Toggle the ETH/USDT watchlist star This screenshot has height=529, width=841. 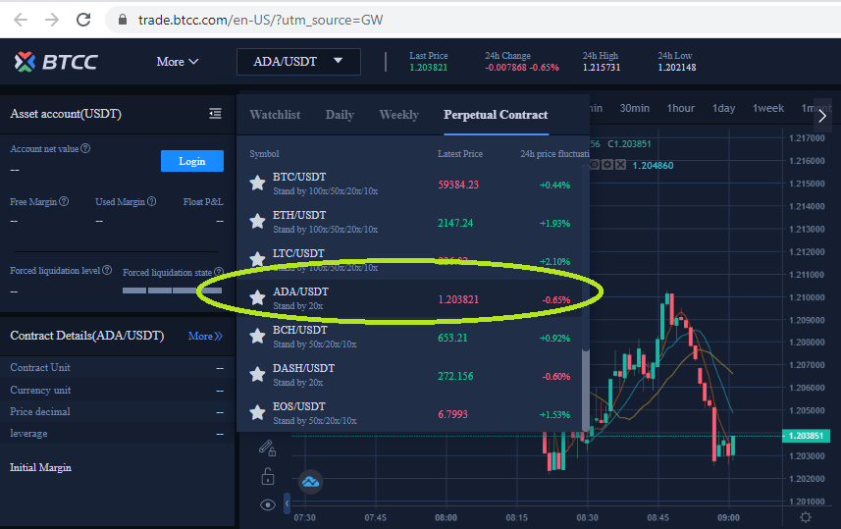(257, 221)
